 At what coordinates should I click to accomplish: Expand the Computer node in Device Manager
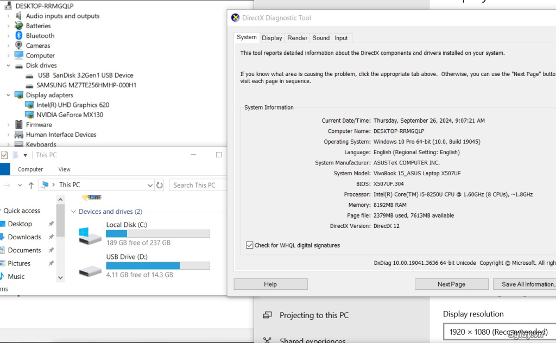[9, 56]
